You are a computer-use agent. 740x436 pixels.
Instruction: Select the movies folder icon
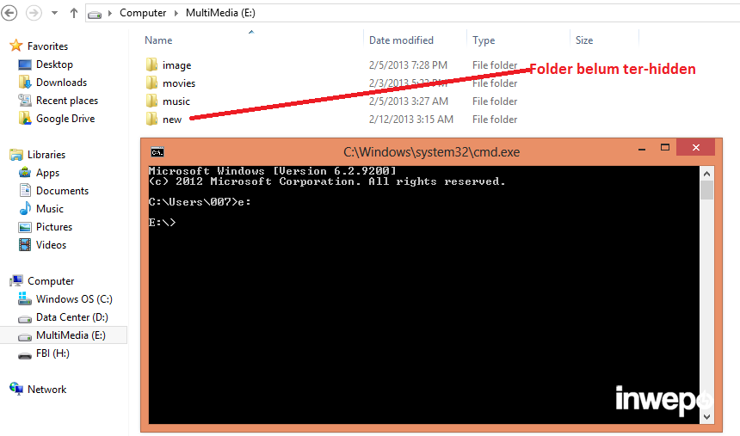(x=151, y=83)
